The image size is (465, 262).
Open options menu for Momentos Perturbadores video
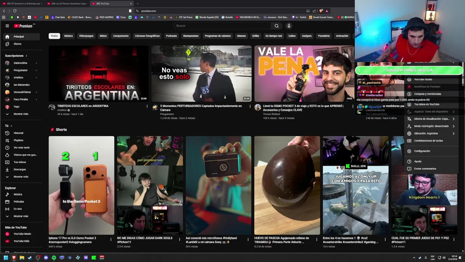point(250,106)
